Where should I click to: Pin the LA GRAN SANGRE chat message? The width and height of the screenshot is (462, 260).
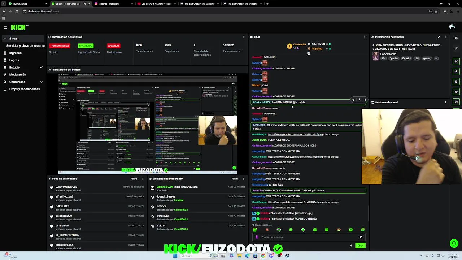click(x=359, y=100)
